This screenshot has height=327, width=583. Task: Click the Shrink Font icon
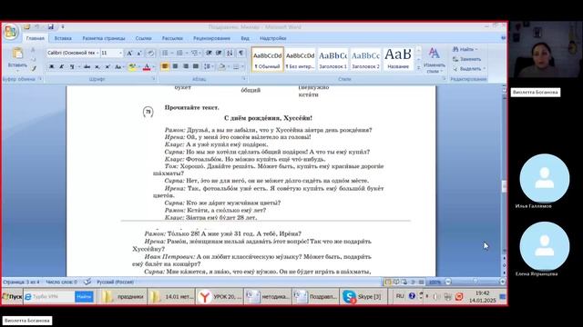139,53
